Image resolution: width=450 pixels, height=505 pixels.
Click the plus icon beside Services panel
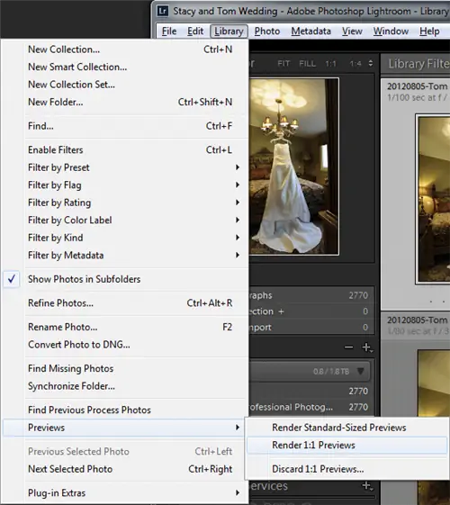(367, 486)
